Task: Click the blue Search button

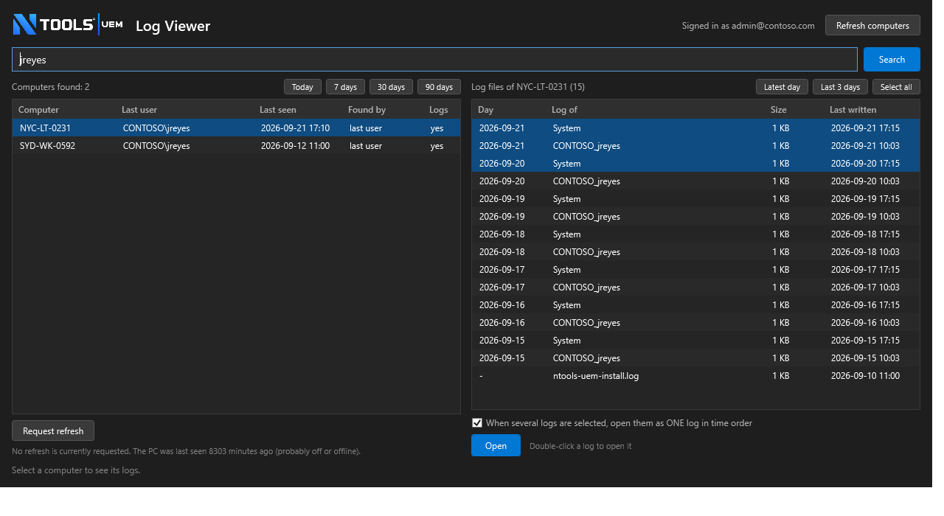Action: tap(892, 60)
